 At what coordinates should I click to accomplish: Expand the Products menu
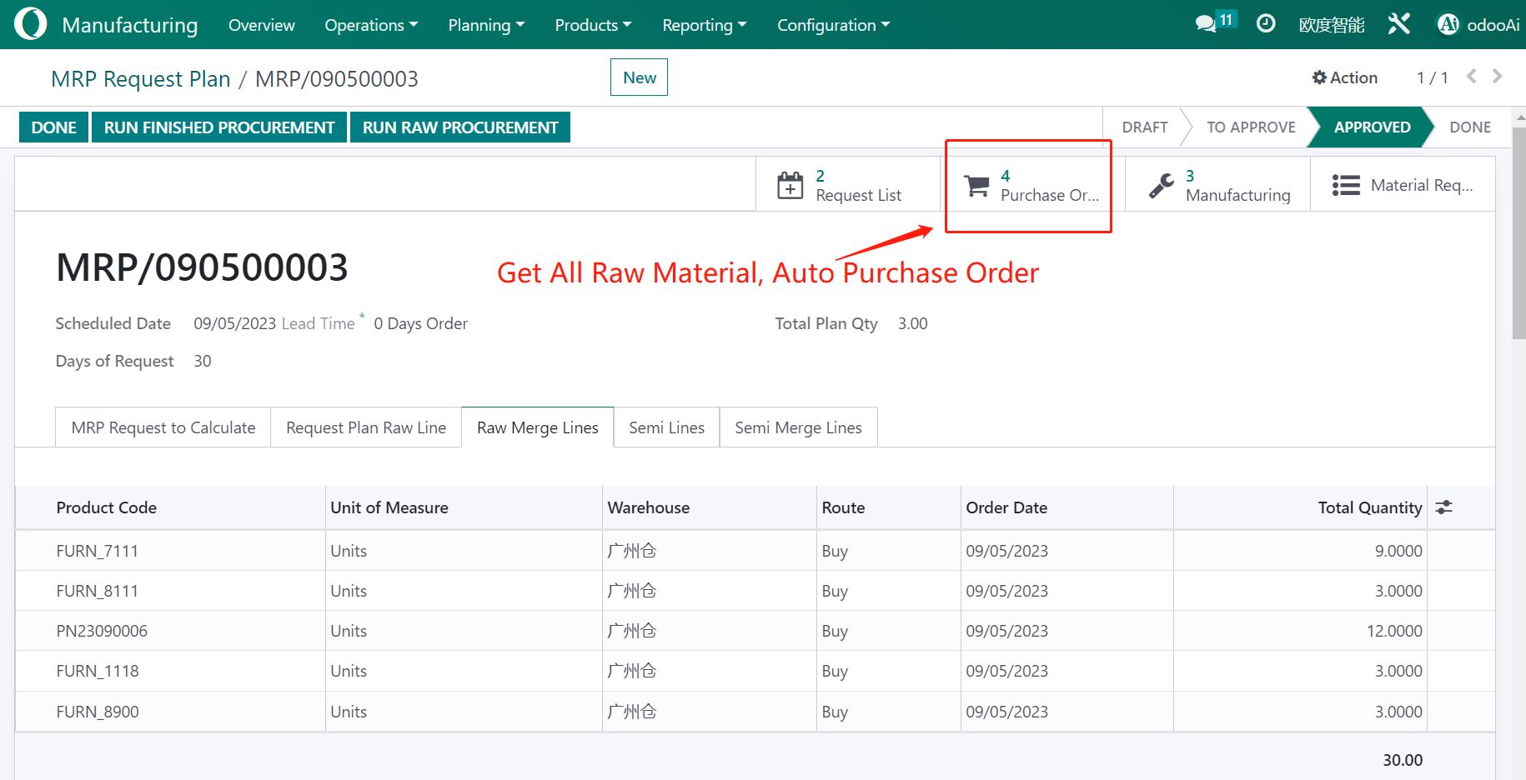(593, 25)
